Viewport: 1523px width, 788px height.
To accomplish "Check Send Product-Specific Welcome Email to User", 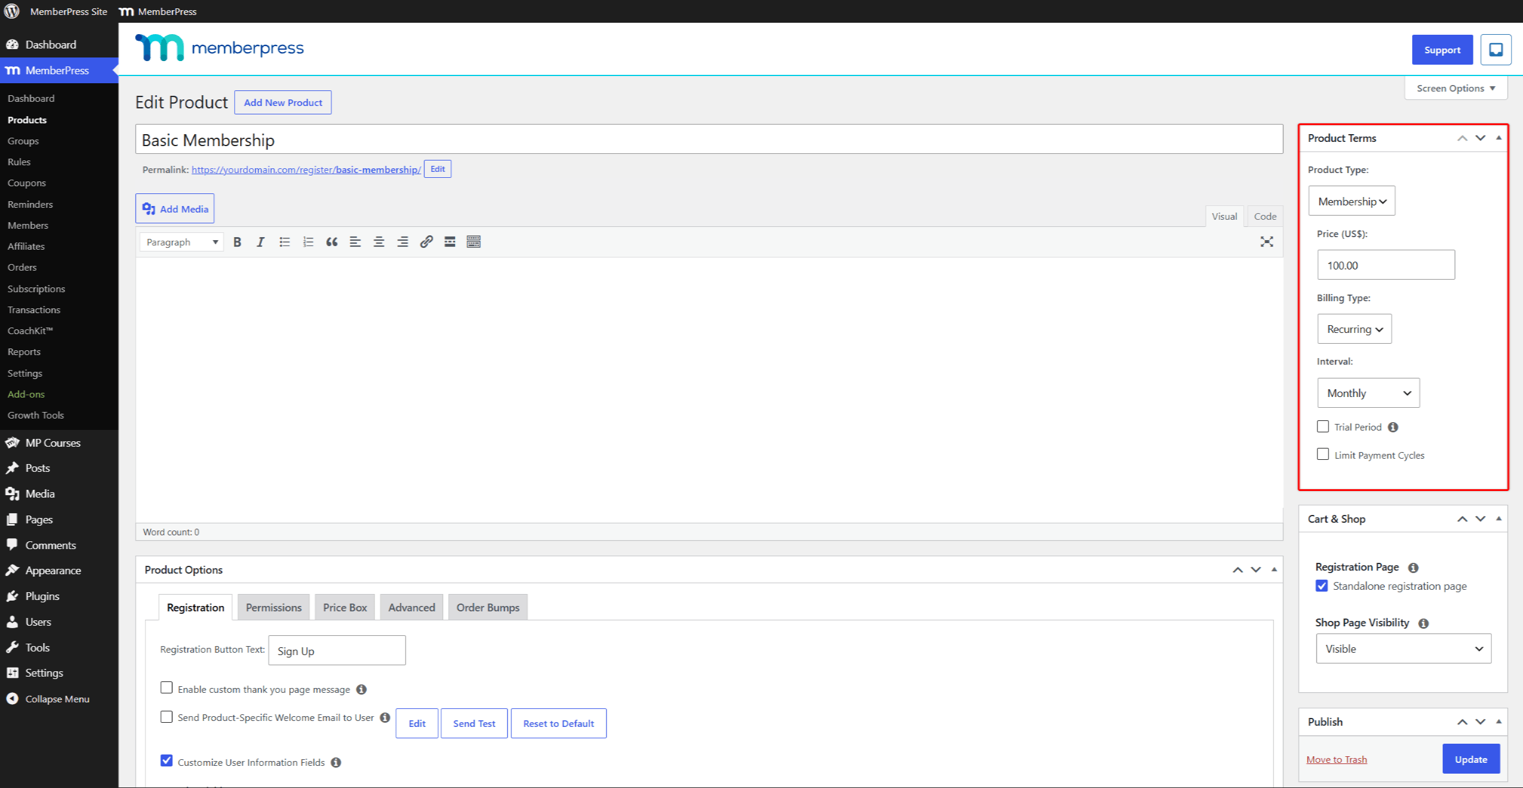I will 166,717.
